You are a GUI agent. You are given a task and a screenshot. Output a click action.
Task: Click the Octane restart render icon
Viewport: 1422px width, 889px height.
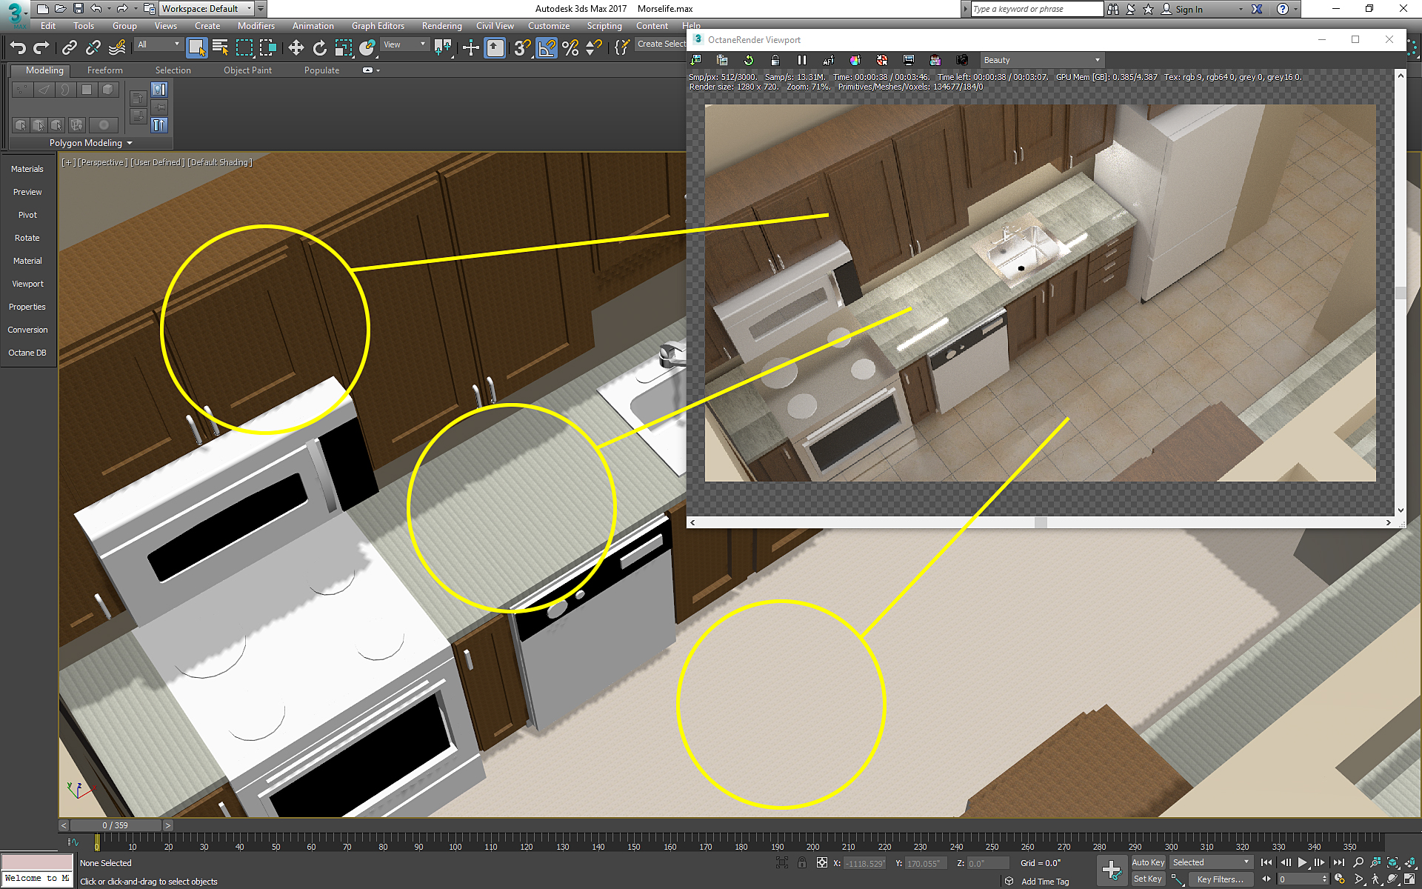tap(748, 60)
